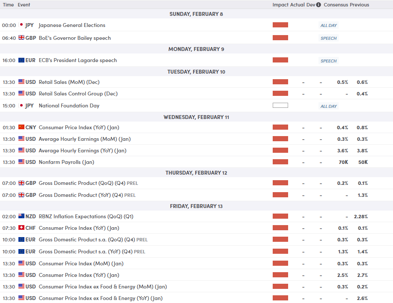Click red impact bar for Japanese General Elections
Image resolution: width=393 pixels, height=303 pixels.
tap(280, 25)
